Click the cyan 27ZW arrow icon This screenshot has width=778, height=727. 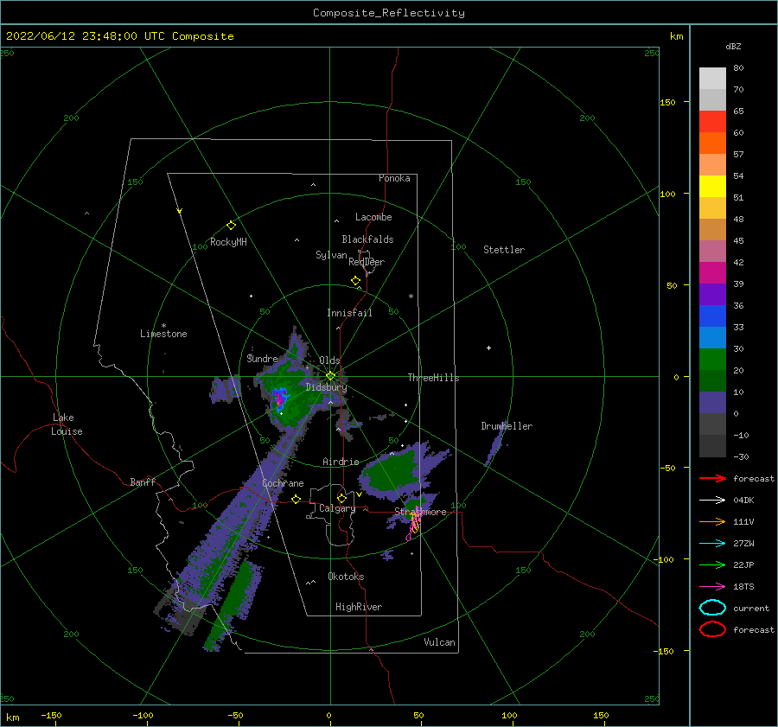click(712, 544)
